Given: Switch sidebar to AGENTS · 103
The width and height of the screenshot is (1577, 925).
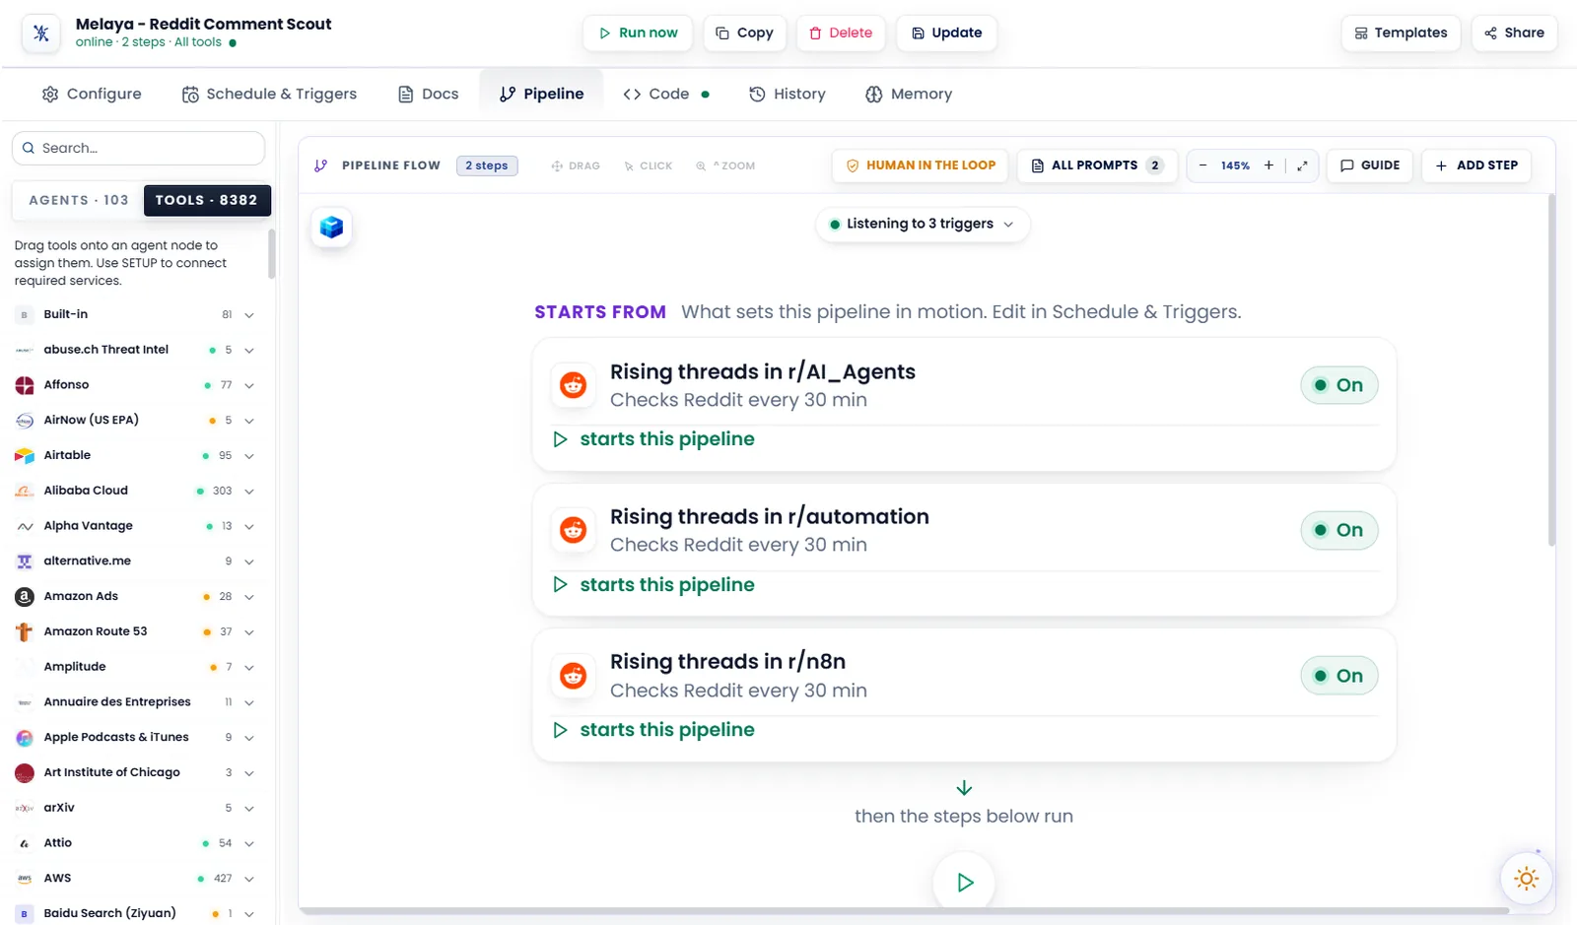Looking at the screenshot, I should [79, 200].
